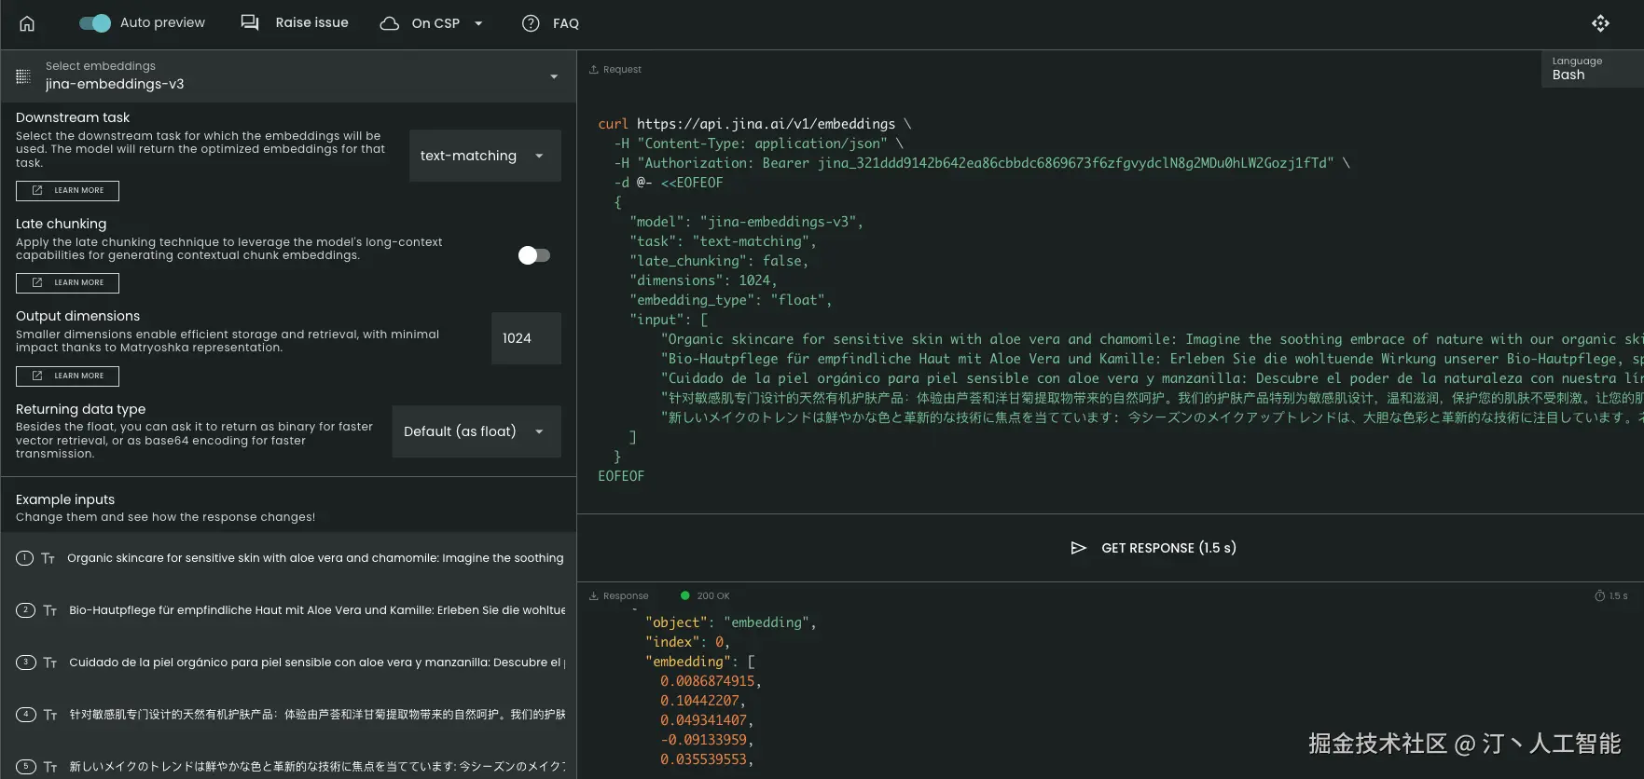This screenshot has width=1644, height=779.
Task: Click the Raise issue chat icon
Action: 250,22
